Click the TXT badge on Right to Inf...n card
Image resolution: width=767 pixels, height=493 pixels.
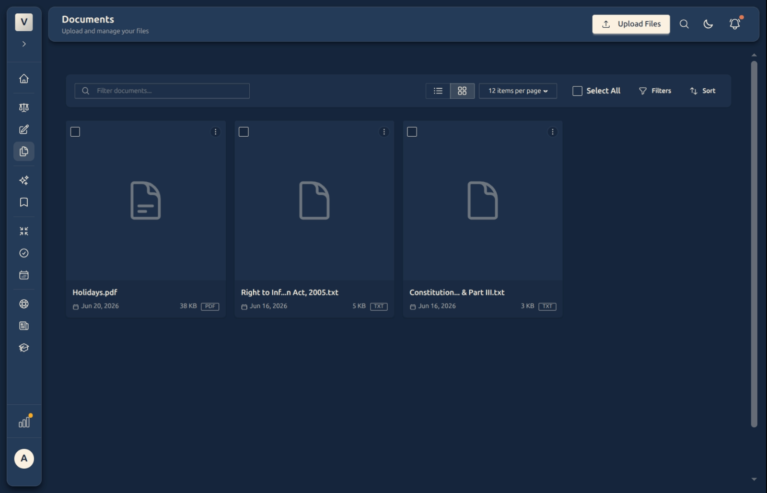[x=379, y=306]
